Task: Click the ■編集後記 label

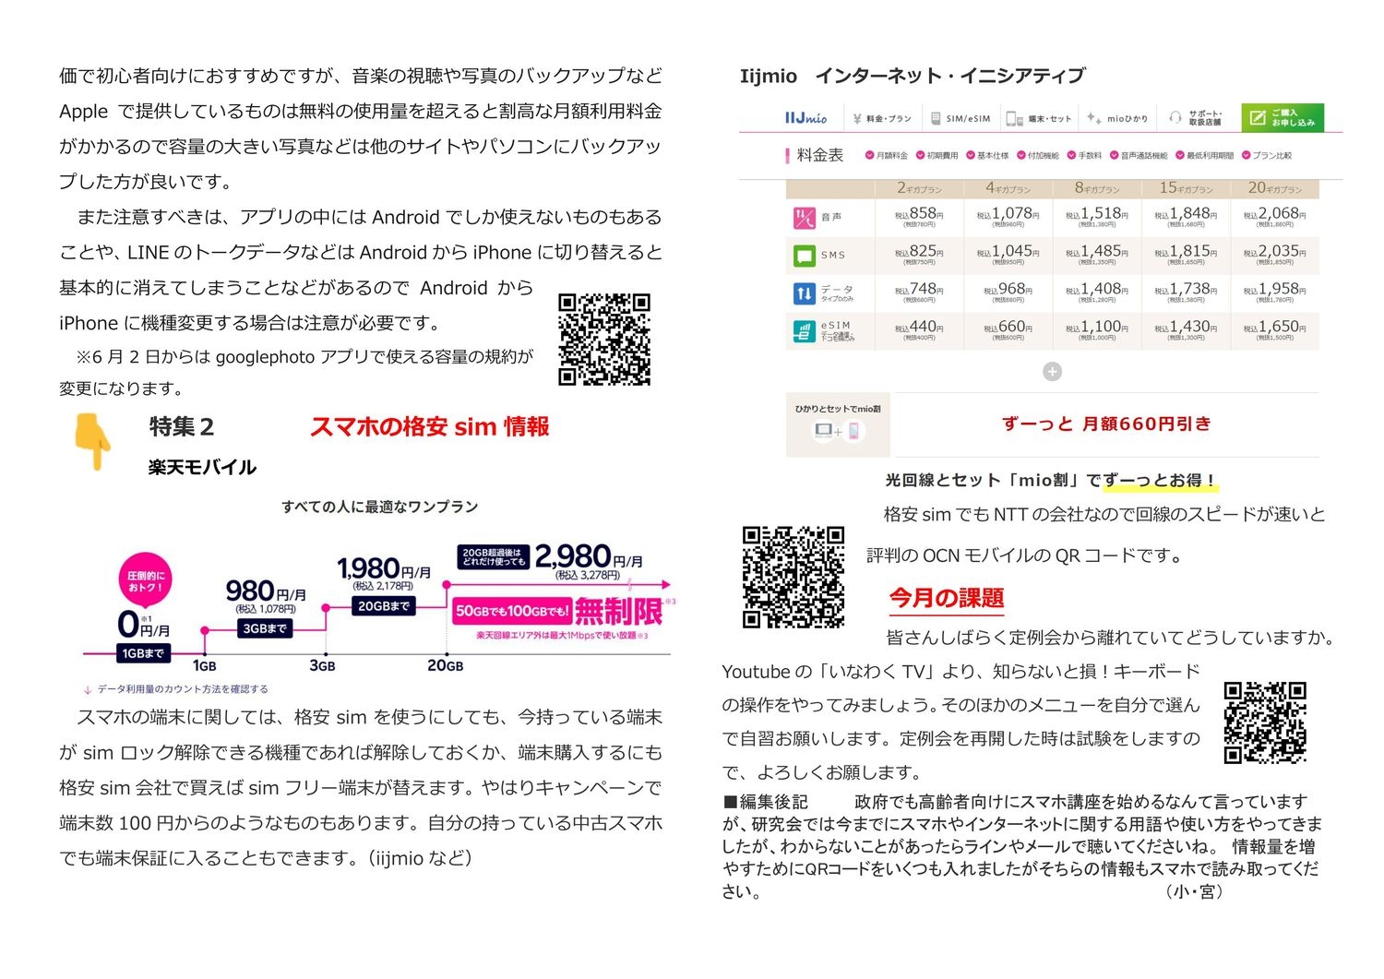Action: [x=766, y=802]
